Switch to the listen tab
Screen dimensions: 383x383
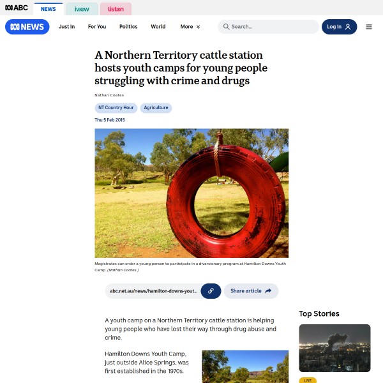point(116,9)
